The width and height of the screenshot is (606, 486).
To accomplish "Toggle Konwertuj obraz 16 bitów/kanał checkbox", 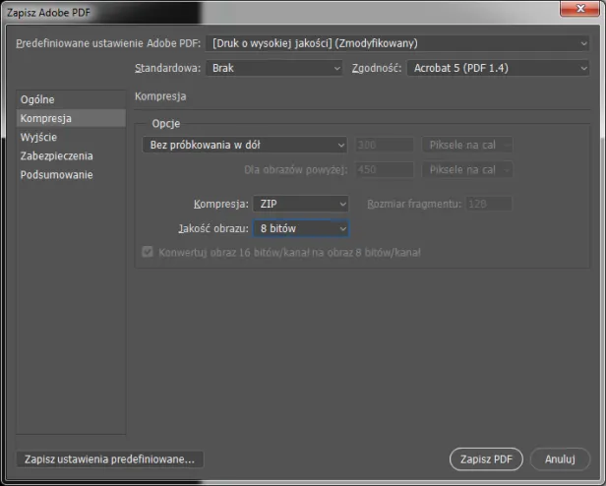I will pyautogui.click(x=148, y=252).
